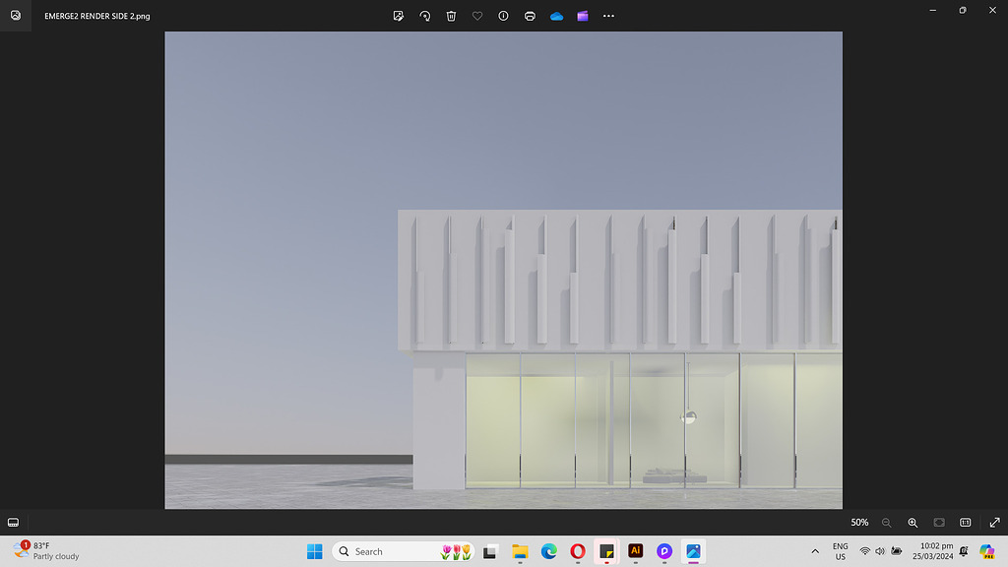
Task: Print the current image
Action: point(530,16)
